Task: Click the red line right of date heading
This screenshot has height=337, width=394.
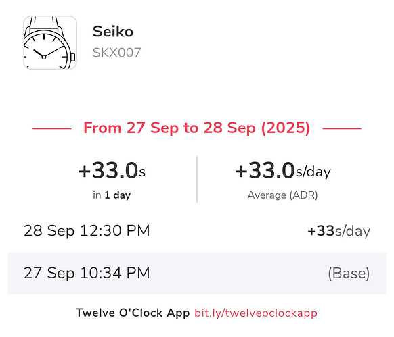Action: coord(342,128)
